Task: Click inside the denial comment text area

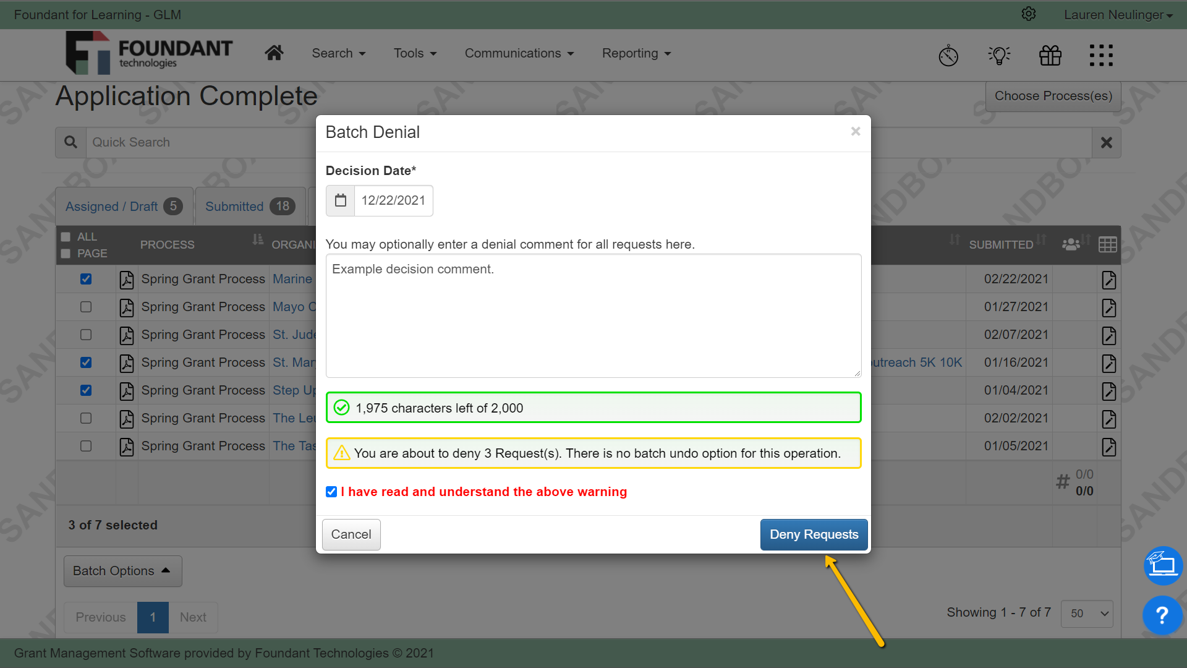Action: click(593, 315)
